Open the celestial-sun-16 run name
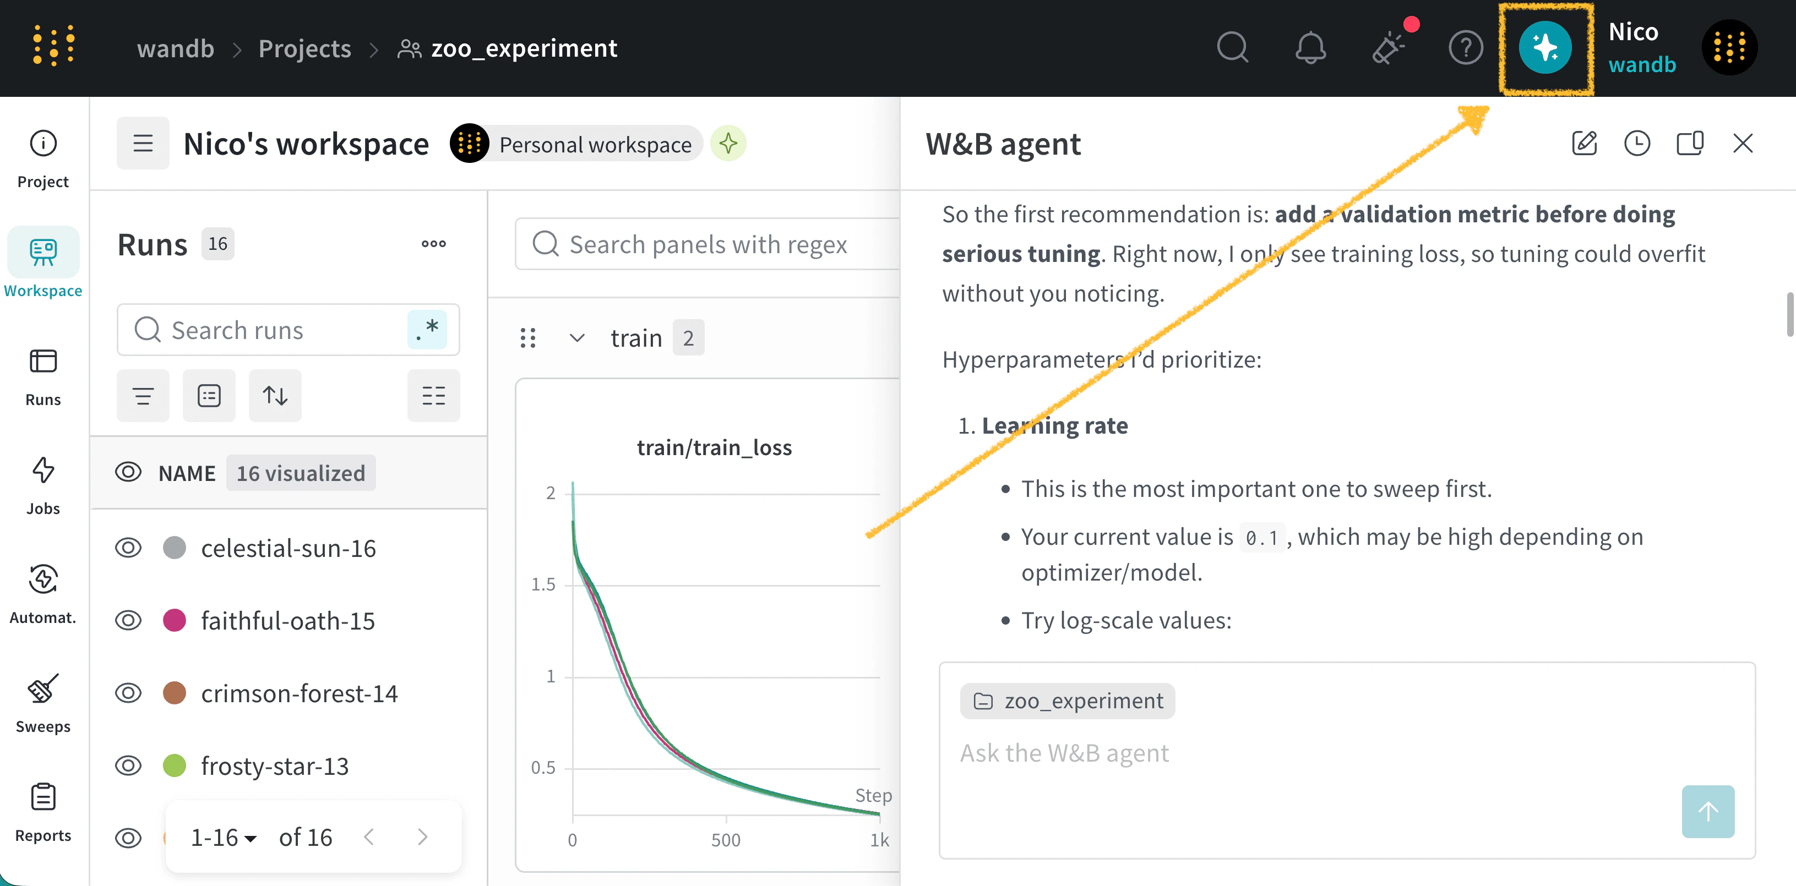The image size is (1796, 886). (289, 548)
